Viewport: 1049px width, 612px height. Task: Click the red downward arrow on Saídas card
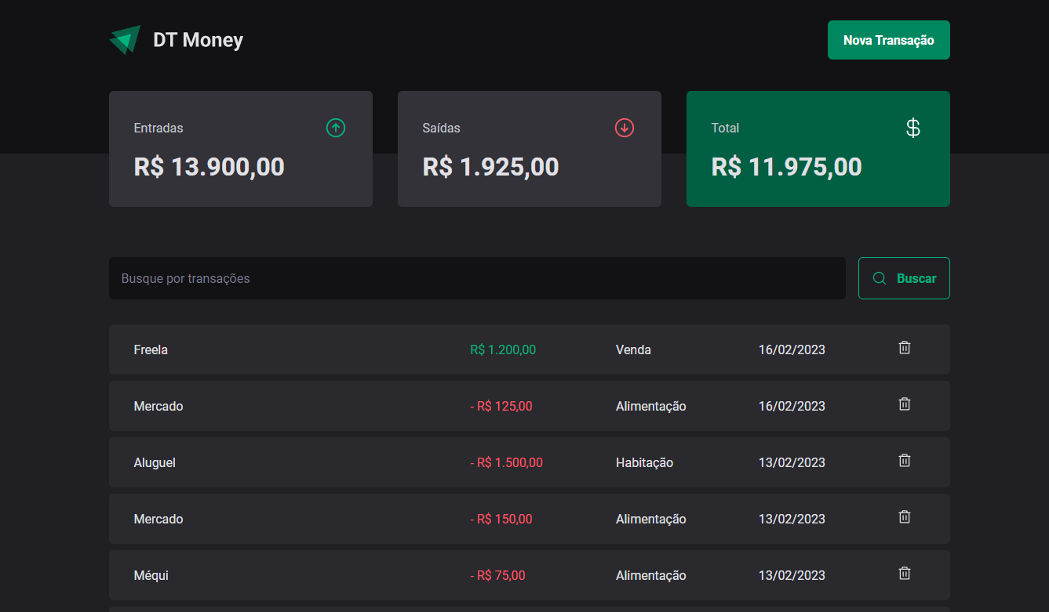[624, 127]
